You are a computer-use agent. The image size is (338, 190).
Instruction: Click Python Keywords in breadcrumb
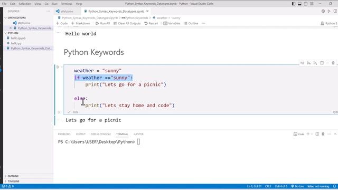[137, 18]
